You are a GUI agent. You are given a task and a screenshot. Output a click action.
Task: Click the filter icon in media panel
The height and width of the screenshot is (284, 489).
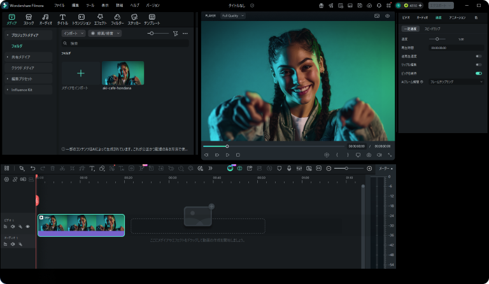pyautogui.click(x=175, y=33)
